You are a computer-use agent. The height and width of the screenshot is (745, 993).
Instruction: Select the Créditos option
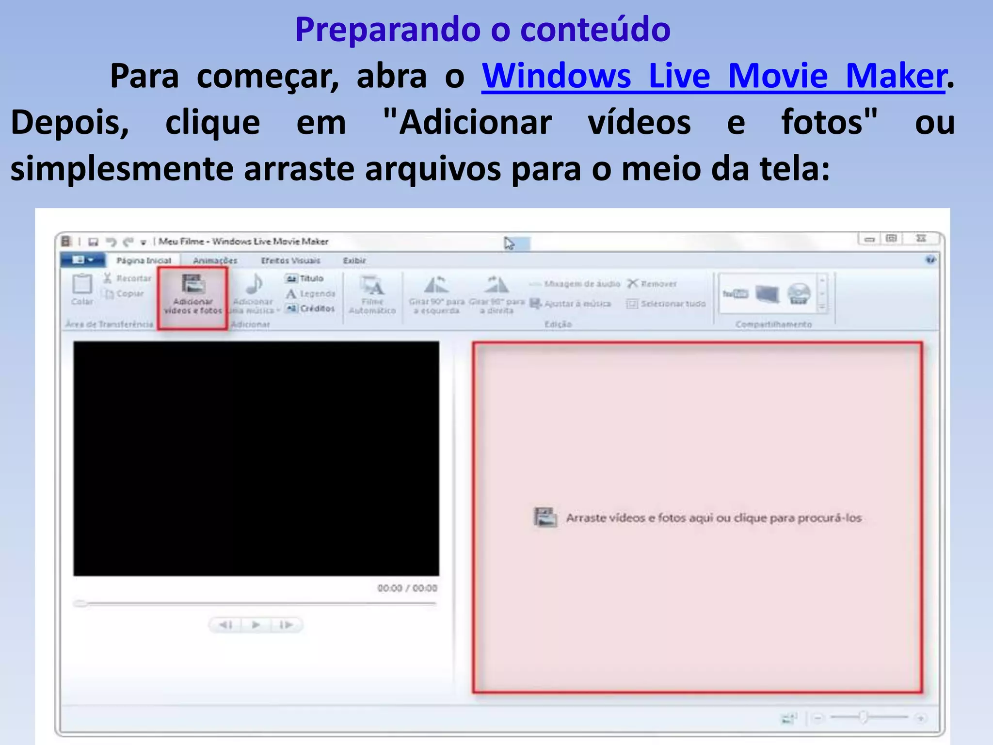(310, 308)
